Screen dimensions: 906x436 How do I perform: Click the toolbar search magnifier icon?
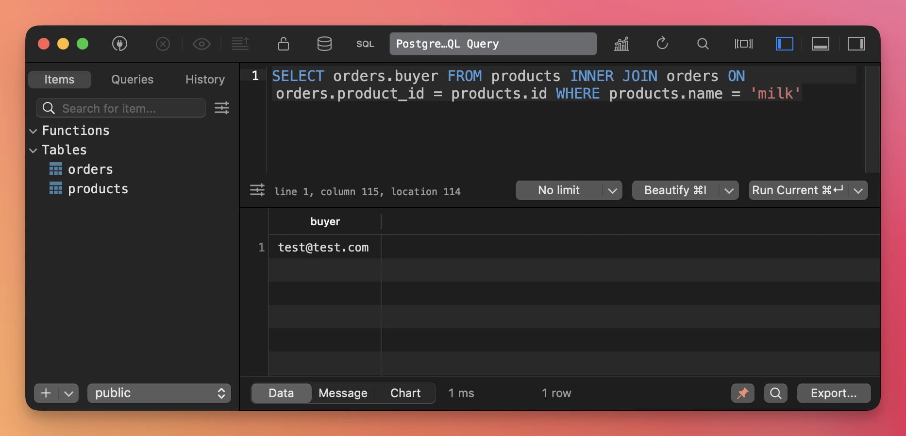(703, 44)
